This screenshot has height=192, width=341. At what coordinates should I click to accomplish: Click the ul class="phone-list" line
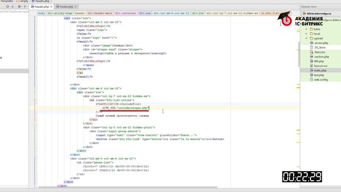pyautogui.click(x=95, y=162)
